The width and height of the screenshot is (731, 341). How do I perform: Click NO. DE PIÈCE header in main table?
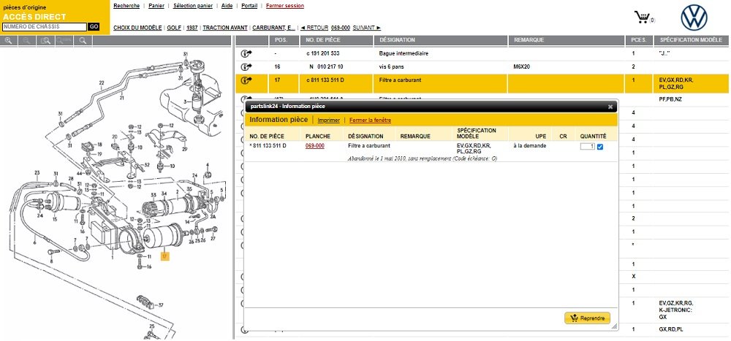coord(322,40)
